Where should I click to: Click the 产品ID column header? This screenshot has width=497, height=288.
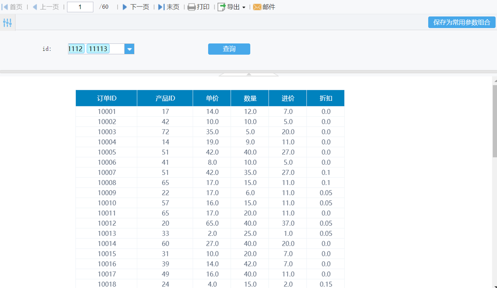click(165, 98)
